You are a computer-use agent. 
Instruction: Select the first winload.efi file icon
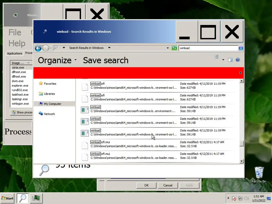coord(85,87)
